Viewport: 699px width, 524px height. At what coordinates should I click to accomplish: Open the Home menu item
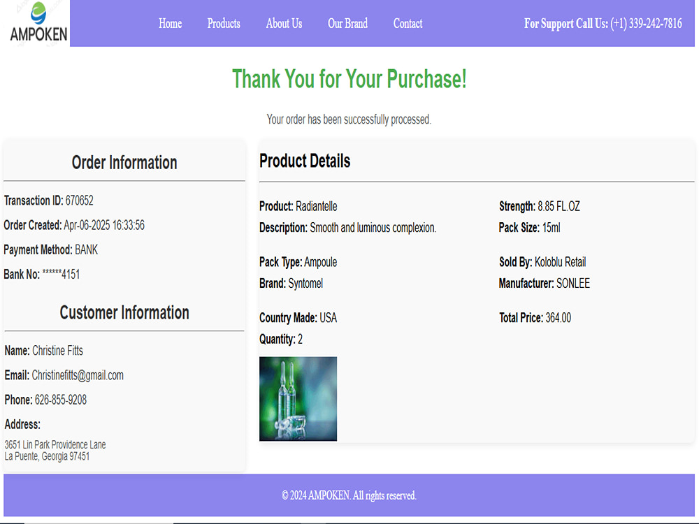coord(171,24)
